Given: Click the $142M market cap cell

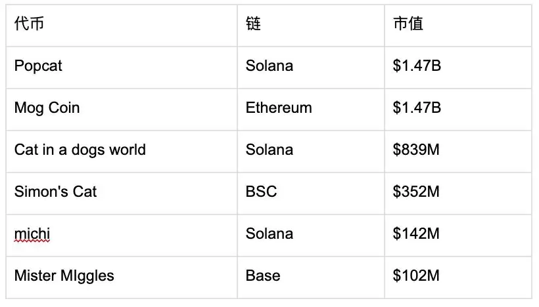Looking at the screenshot, I should [415, 234].
